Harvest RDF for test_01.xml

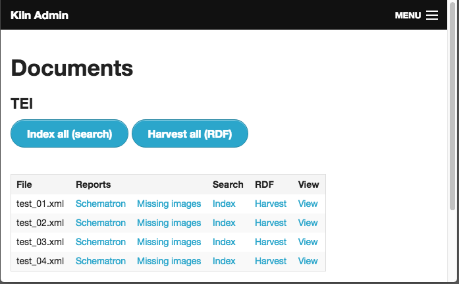(x=271, y=204)
